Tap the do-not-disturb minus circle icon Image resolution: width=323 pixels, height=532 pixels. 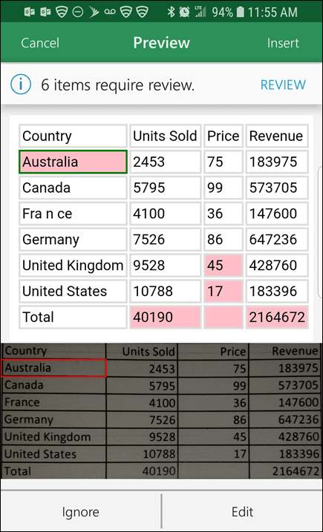78,13
